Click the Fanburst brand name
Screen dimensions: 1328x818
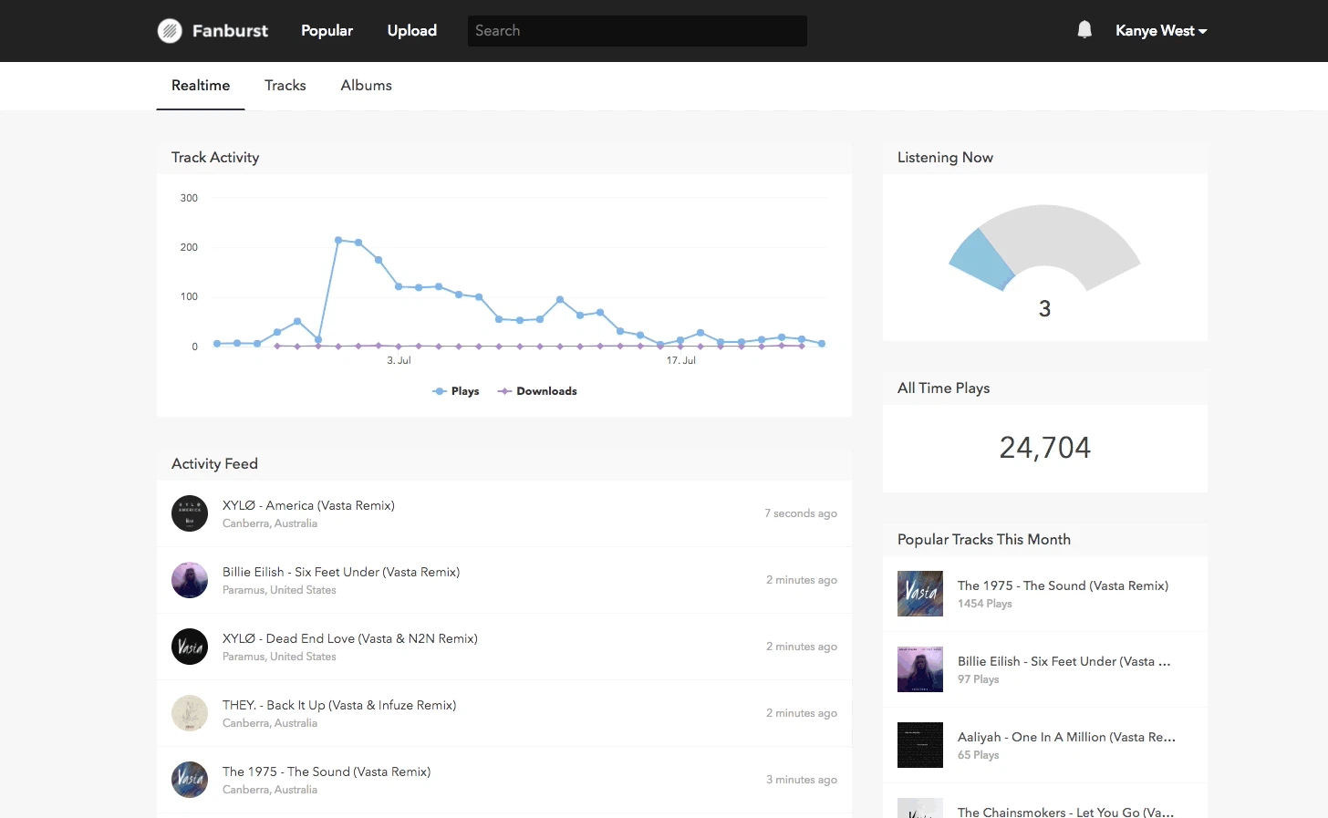click(x=230, y=31)
